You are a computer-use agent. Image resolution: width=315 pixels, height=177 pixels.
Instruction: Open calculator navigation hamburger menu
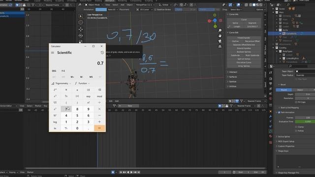tap(53, 53)
